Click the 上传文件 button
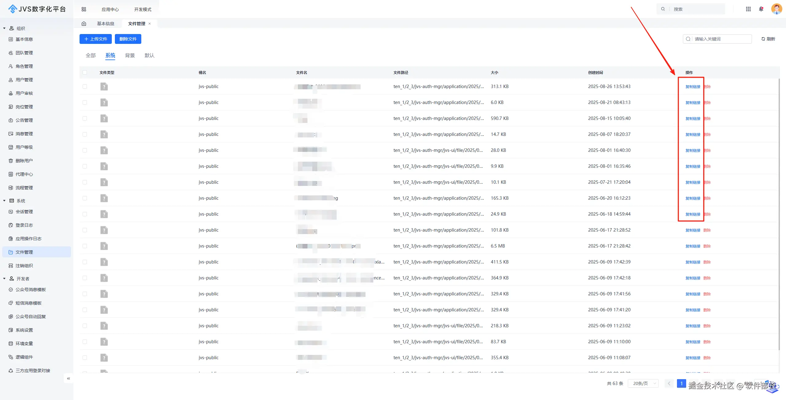This screenshot has width=786, height=400. 96,39
